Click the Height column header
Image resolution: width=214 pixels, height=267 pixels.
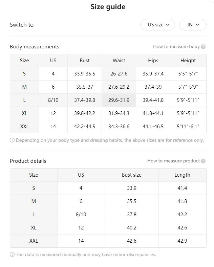pyautogui.click(x=188, y=61)
